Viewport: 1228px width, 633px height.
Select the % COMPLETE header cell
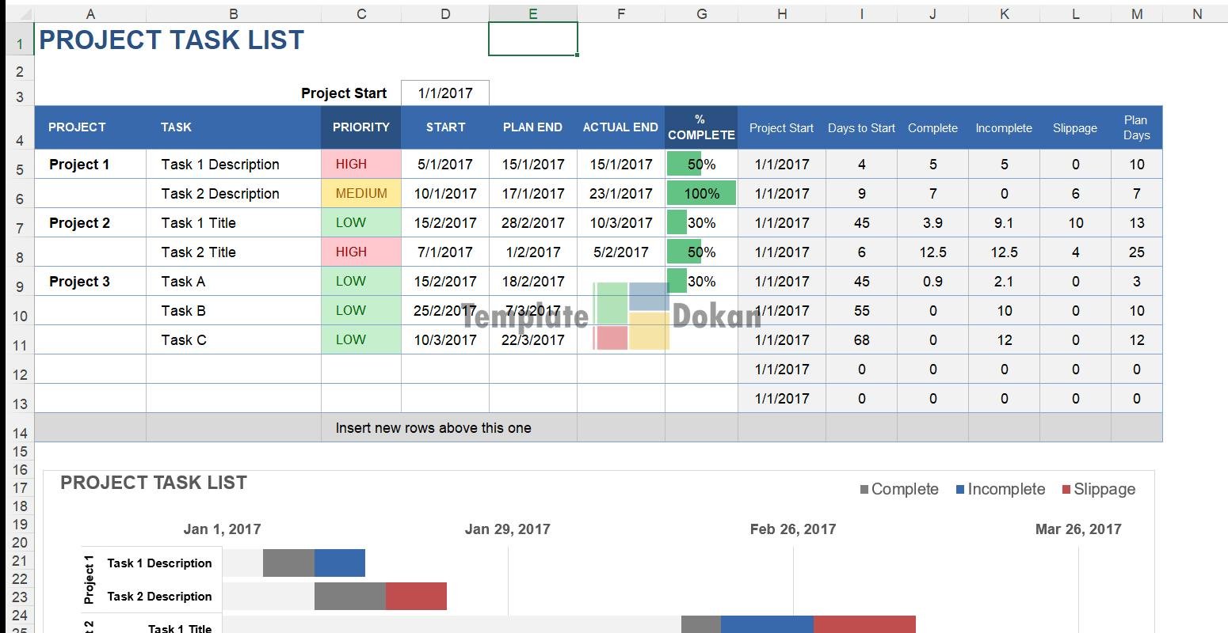point(701,127)
